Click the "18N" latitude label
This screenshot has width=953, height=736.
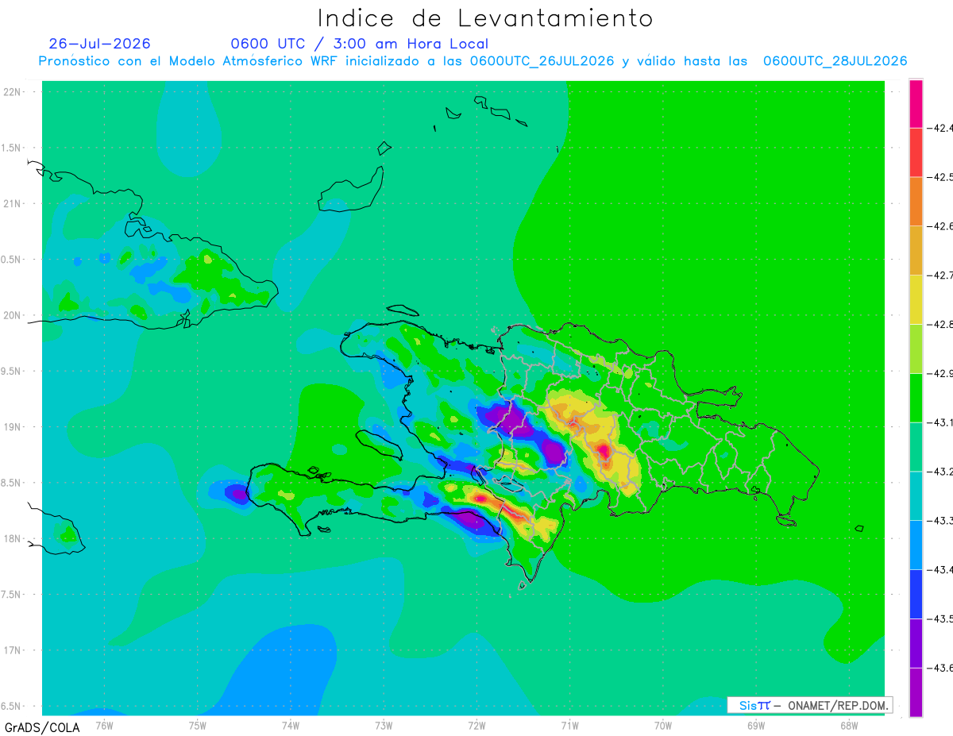tap(13, 539)
